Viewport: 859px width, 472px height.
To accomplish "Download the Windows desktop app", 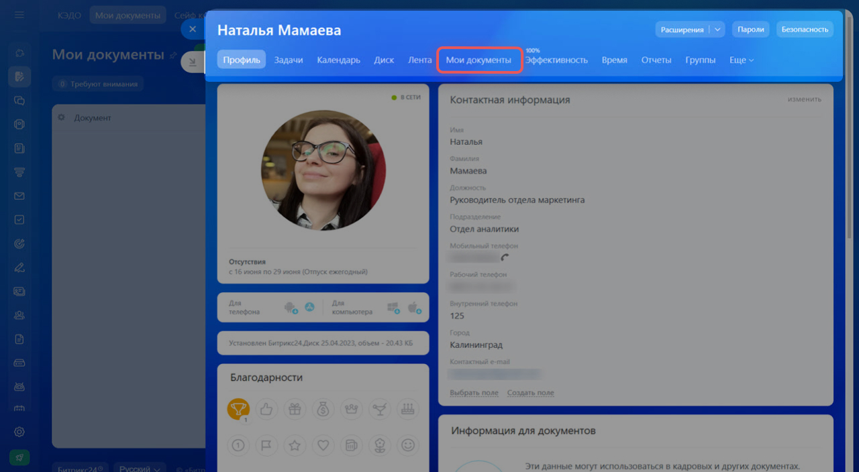I will [394, 308].
